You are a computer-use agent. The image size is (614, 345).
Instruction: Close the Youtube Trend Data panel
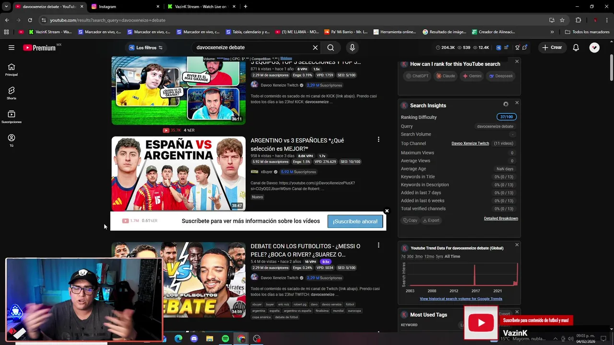point(517,245)
